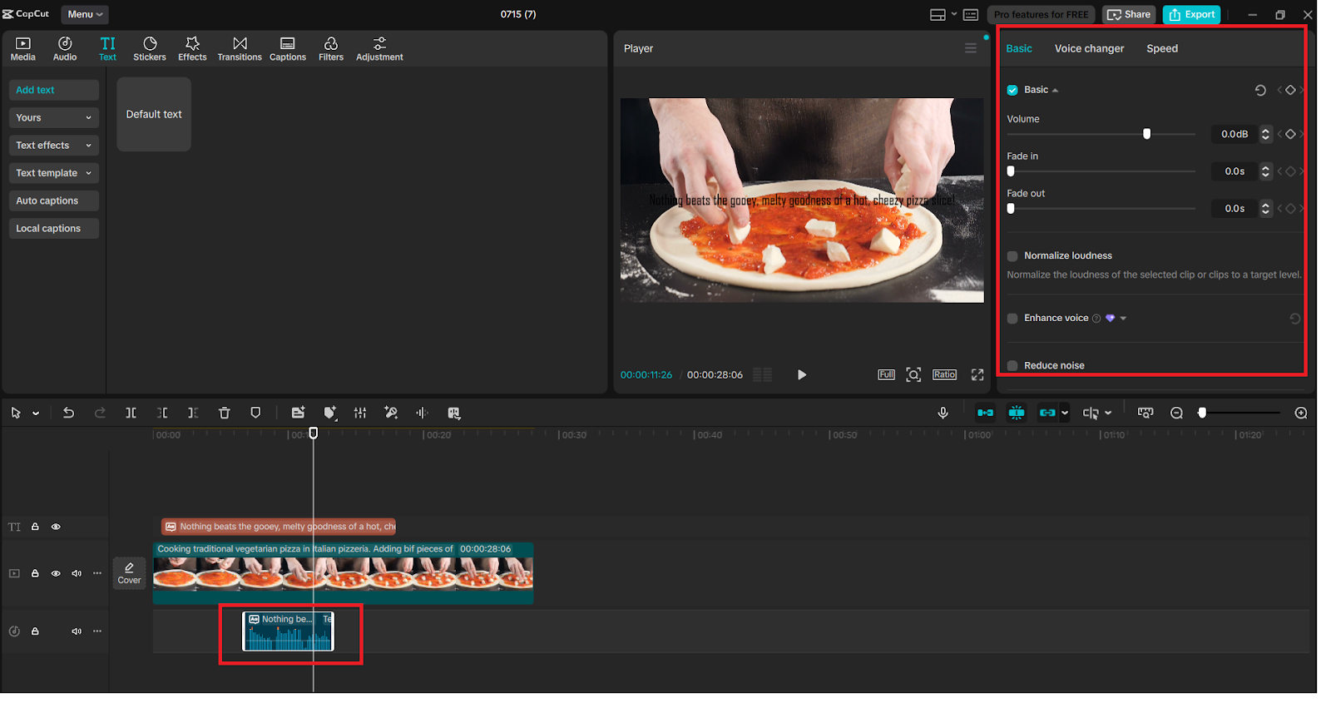
Task: Click the Redo icon in timeline toolbar
Action: click(x=100, y=413)
